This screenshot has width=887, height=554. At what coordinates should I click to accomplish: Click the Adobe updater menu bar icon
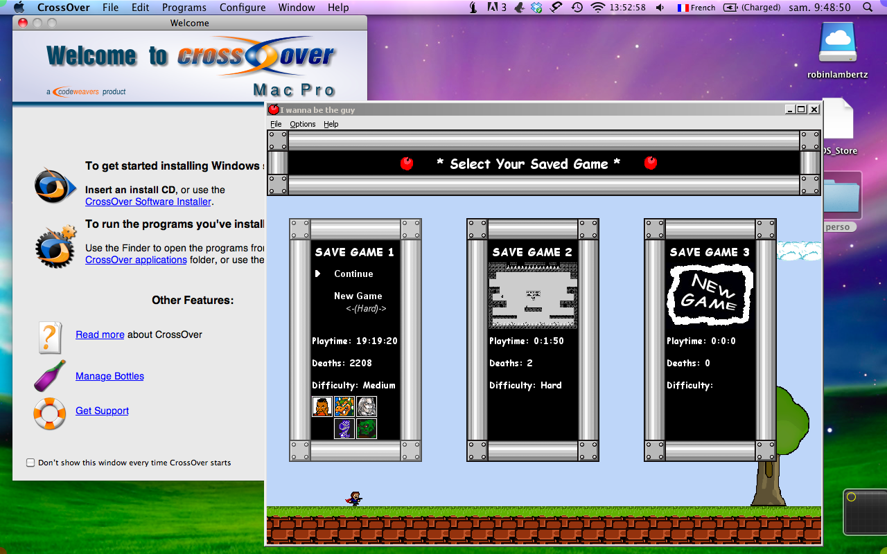pyautogui.click(x=496, y=8)
